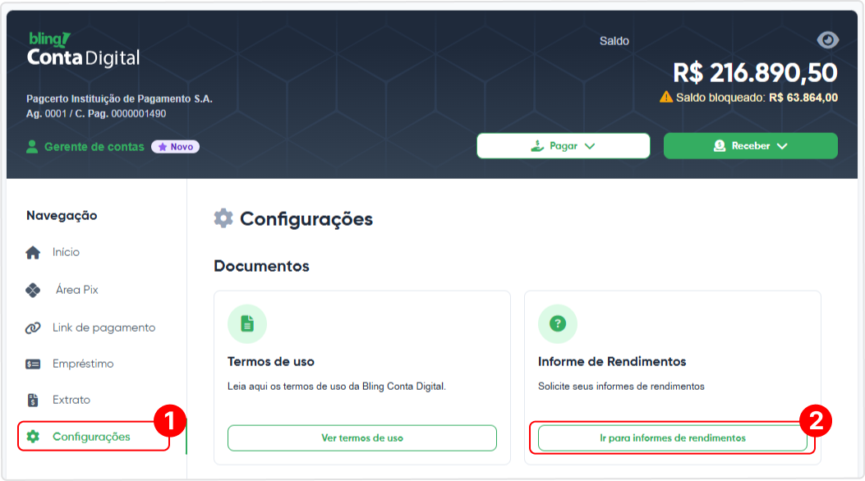Click the Saldo label

[614, 41]
